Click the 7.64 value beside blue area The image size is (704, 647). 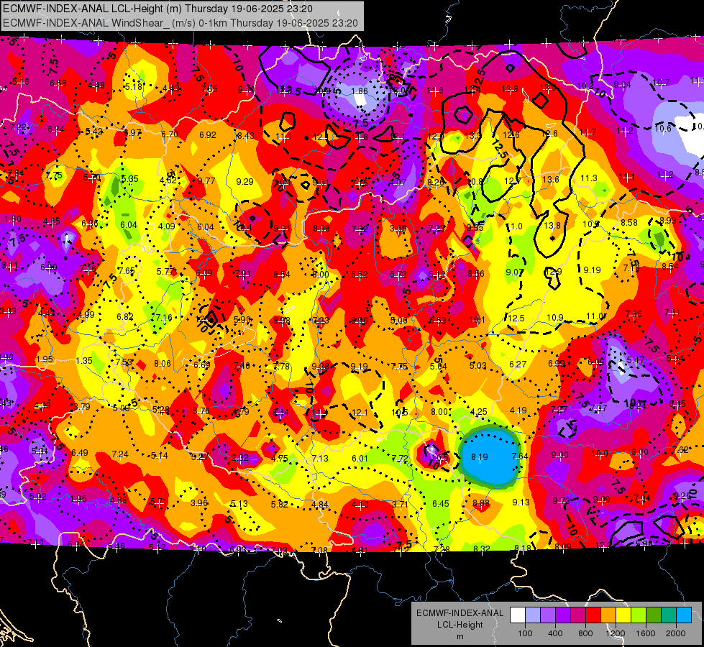click(x=519, y=456)
